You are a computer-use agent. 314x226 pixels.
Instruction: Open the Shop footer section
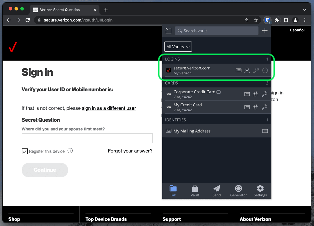pos(14,219)
